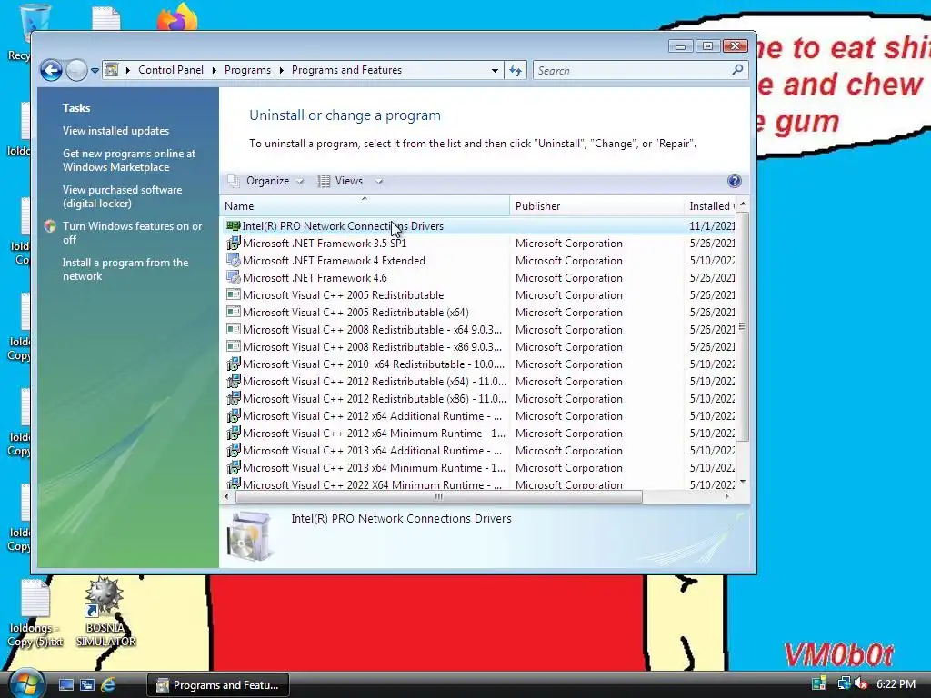Click Microsoft Corporation publisher for .NET Framework 4.6
This screenshot has width=931, height=698.
pyautogui.click(x=569, y=278)
